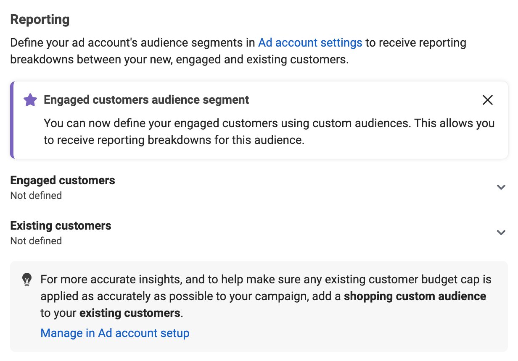Dismiss the Engaged customers audience segment banner
This screenshot has width=518, height=361.
point(487,100)
